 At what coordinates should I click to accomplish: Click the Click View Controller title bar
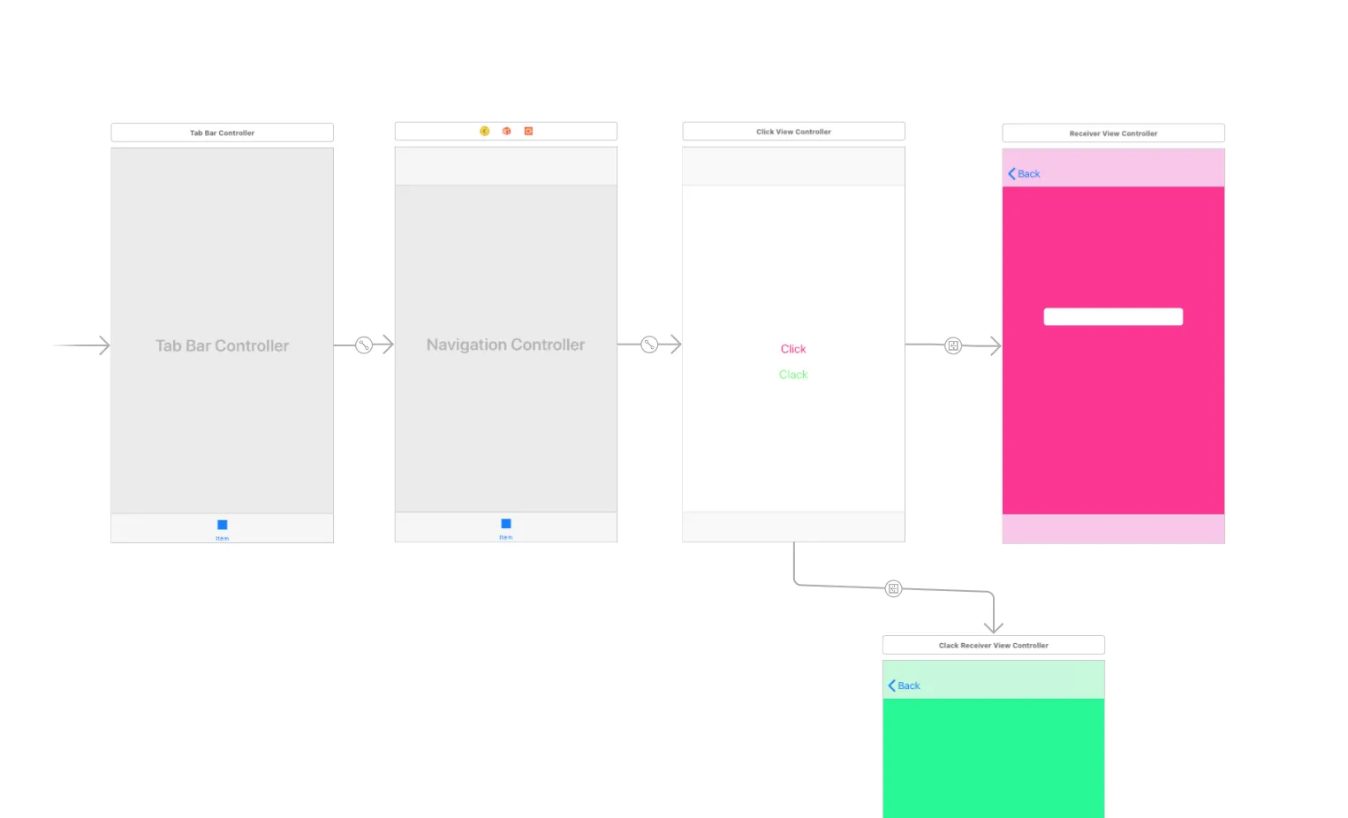tap(794, 132)
